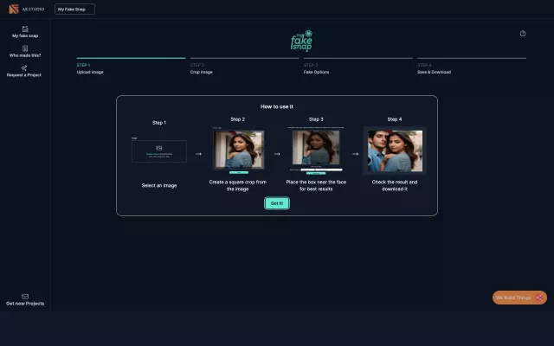The width and height of the screenshot is (554, 346).
Task: Click the We Build Things button
Action: tap(519, 298)
